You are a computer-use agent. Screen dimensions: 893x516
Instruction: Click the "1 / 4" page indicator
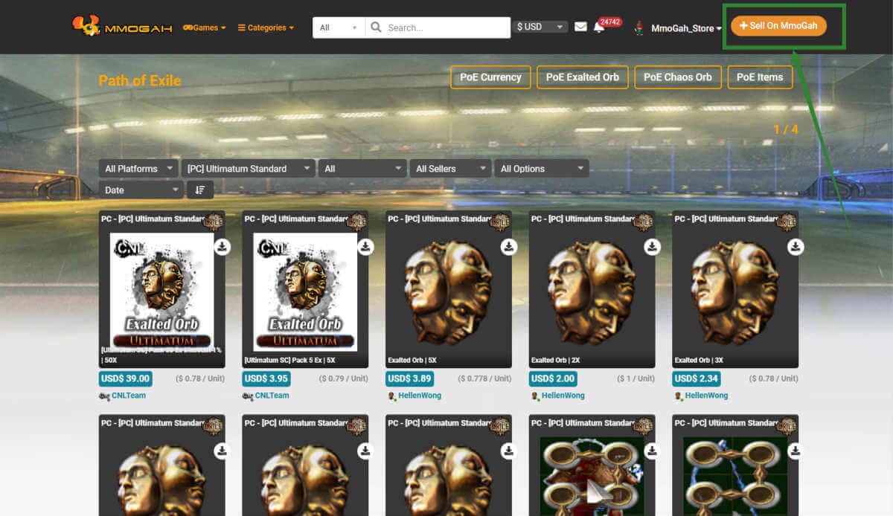pos(786,129)
